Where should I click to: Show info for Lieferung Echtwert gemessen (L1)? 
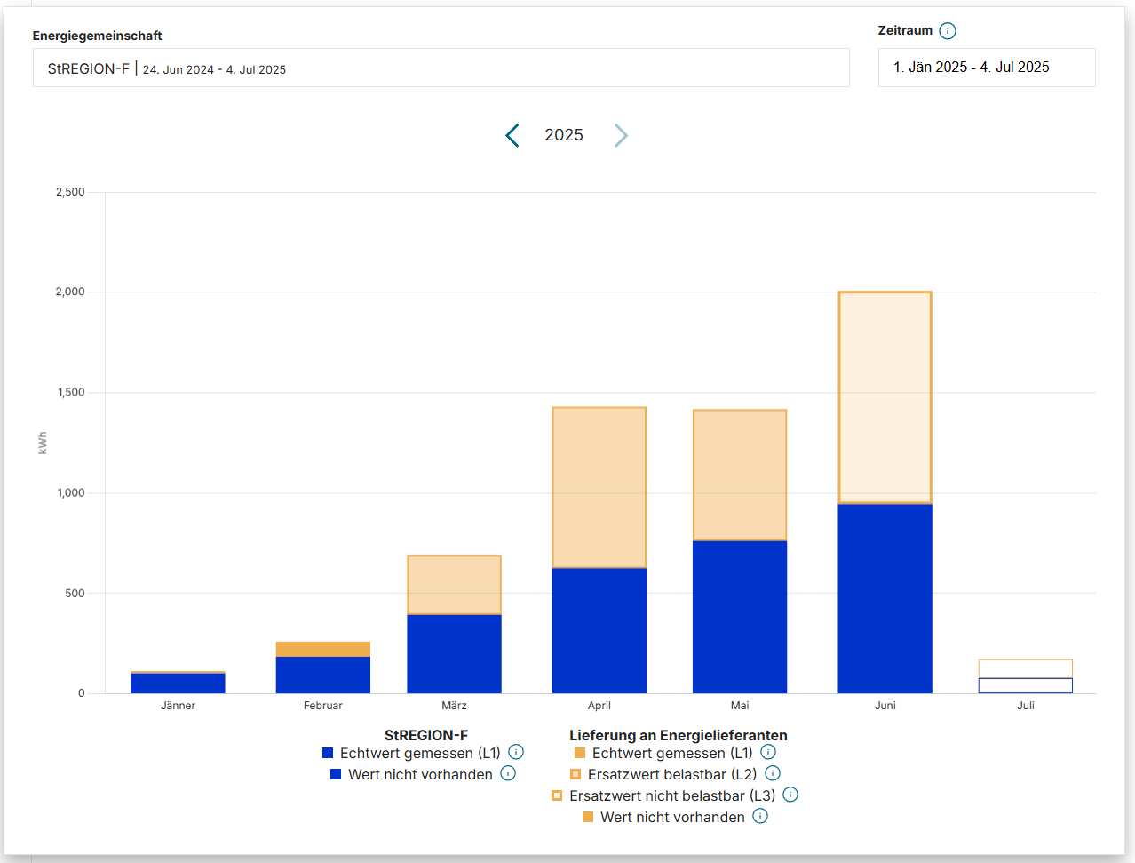click(768, 752)
